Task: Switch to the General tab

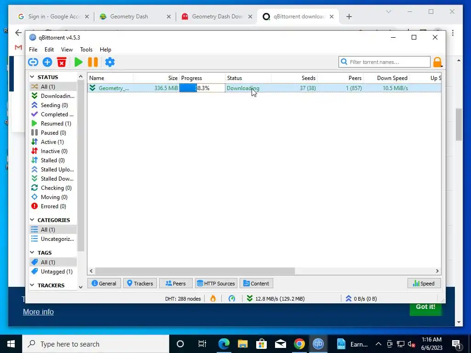Action: (104, 283)
